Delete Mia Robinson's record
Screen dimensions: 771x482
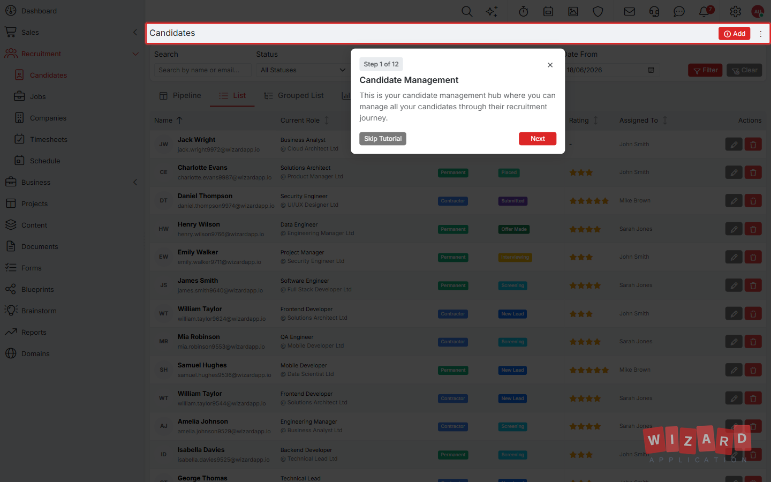(x=753, y=342)
